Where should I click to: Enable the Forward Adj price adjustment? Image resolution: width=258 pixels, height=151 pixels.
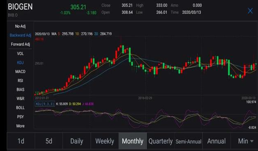(20, 44)
